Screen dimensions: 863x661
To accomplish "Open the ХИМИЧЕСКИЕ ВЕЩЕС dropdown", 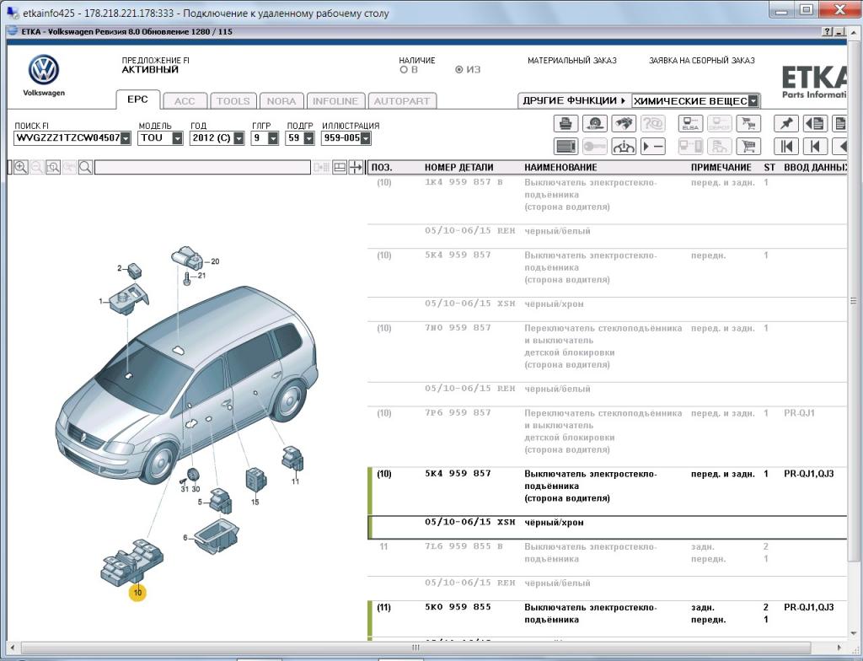I will tap(753, 101).
